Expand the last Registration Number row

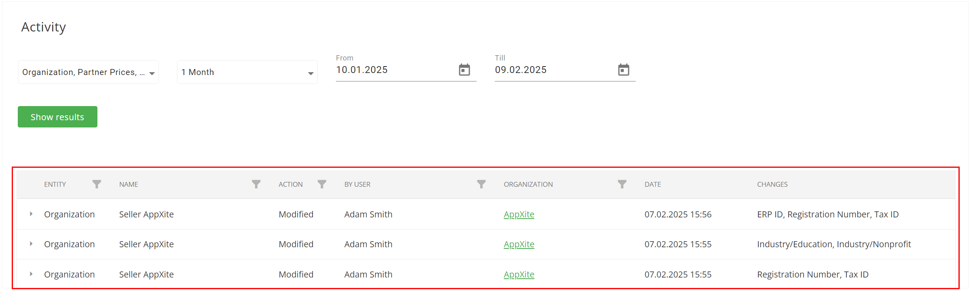point(31,274)
